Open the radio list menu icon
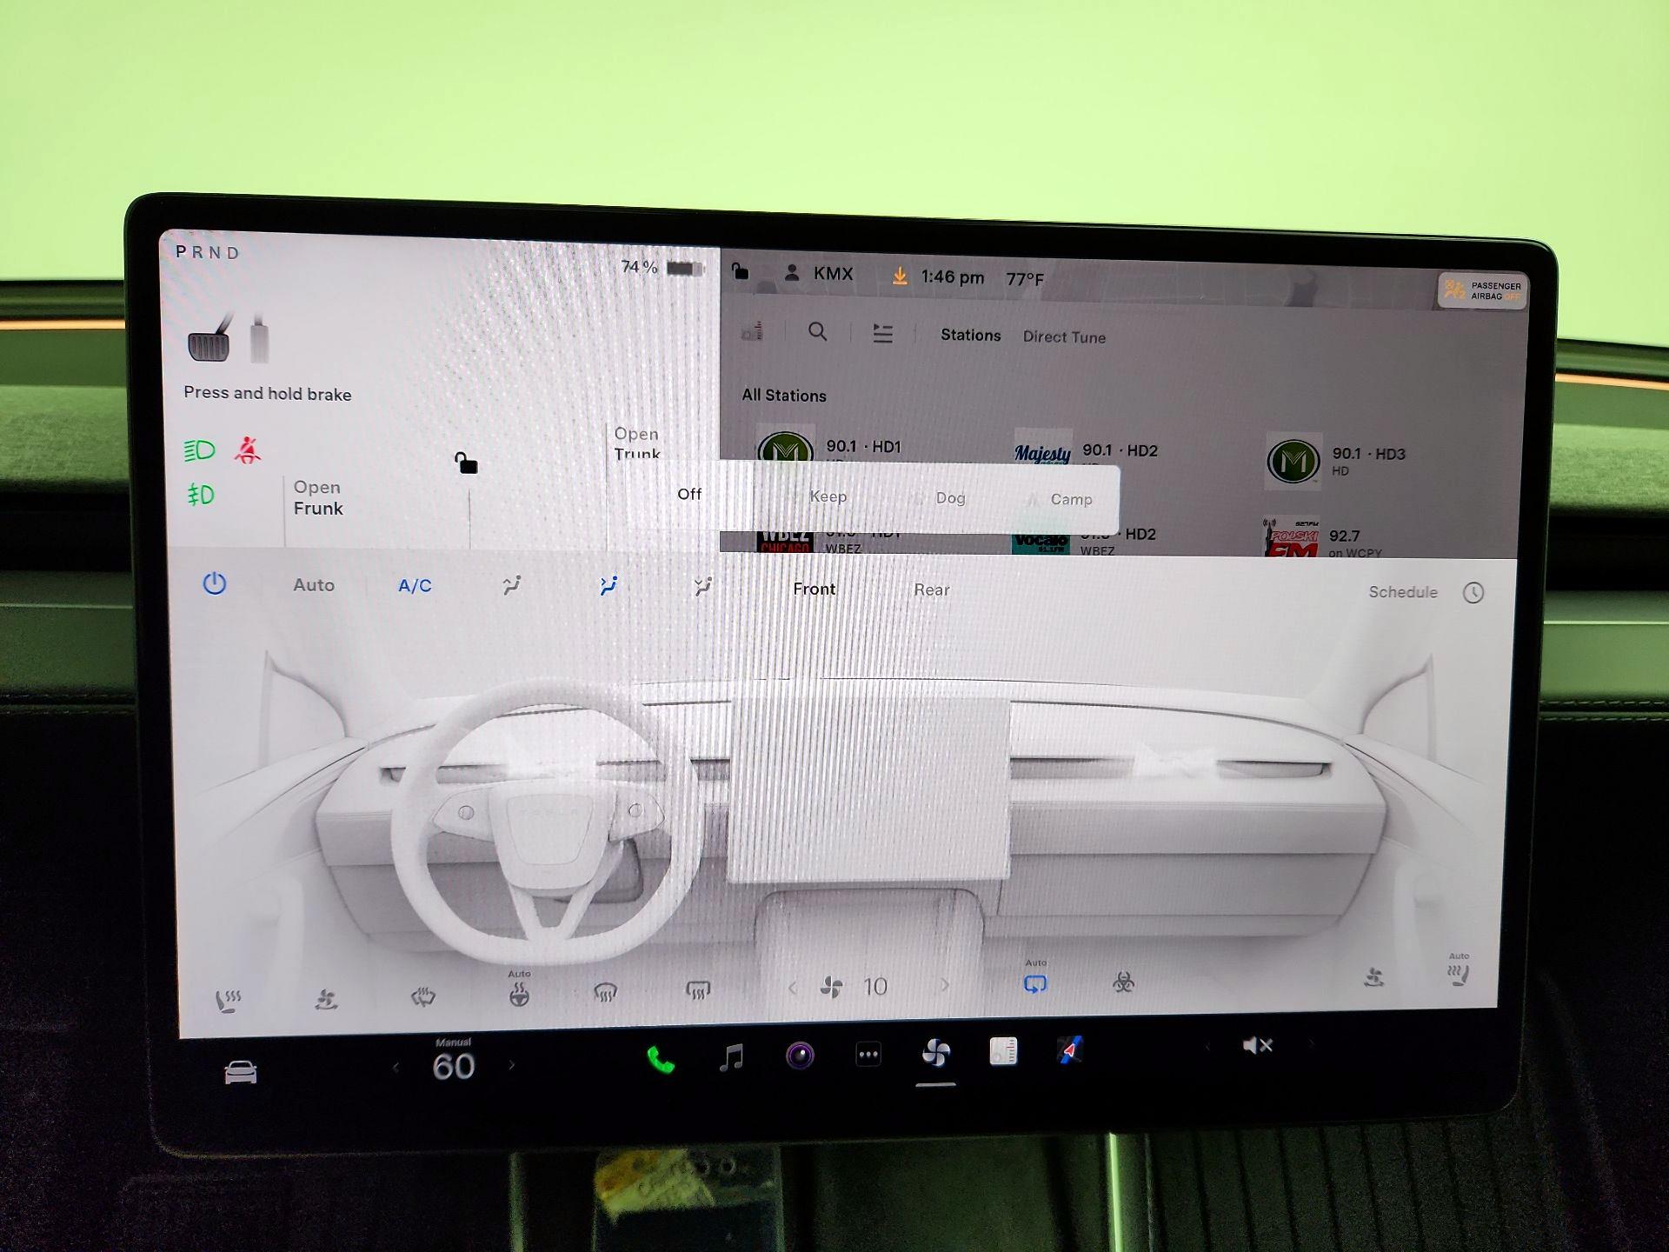Viewport: 1669px width, 1252px height. (x=882, y=333)
